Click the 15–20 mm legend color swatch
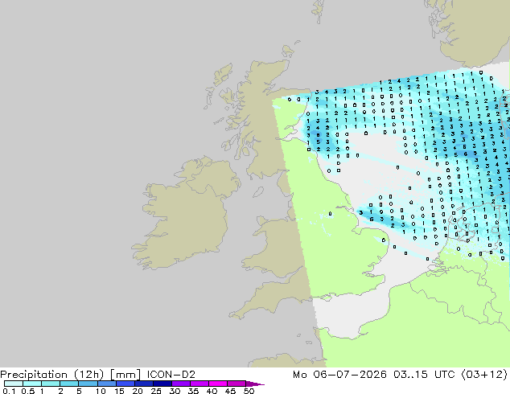The height and width of the screenshot is (394, 510). pos(125,384)
